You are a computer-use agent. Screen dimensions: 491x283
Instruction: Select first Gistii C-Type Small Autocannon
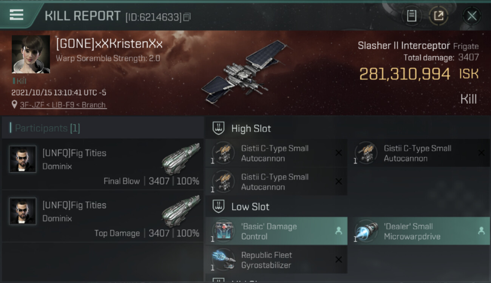point(276,153)
